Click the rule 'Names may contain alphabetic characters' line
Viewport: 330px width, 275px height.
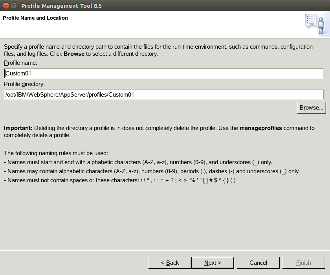pos(152,171)
